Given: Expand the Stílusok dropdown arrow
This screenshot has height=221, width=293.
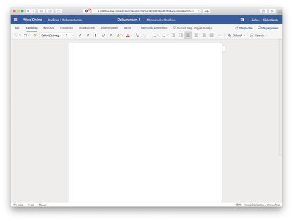Looking at the screenshot, I should pos(244,35).
